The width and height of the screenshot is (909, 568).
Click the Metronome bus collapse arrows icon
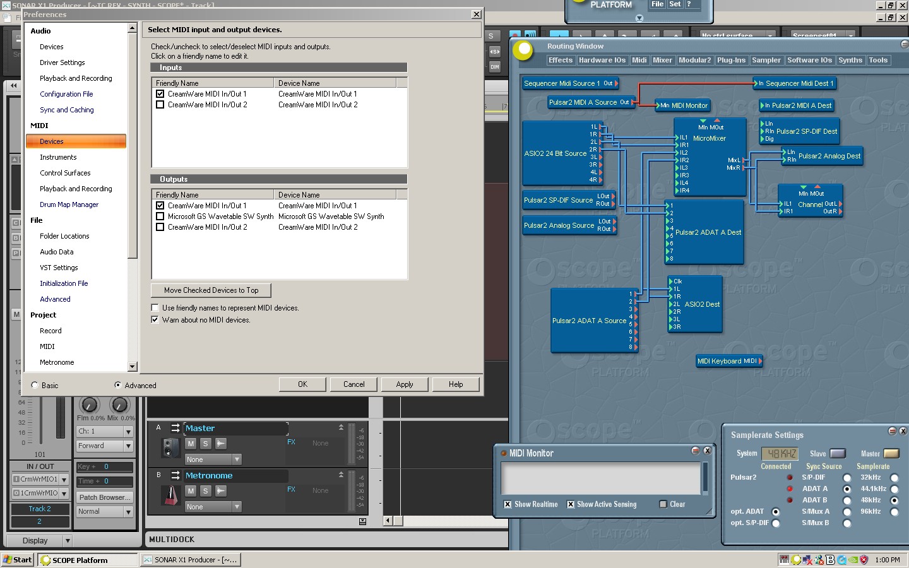tap(341, 475)
